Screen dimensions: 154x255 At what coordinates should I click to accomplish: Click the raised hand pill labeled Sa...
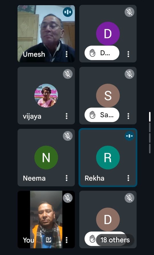102,115
